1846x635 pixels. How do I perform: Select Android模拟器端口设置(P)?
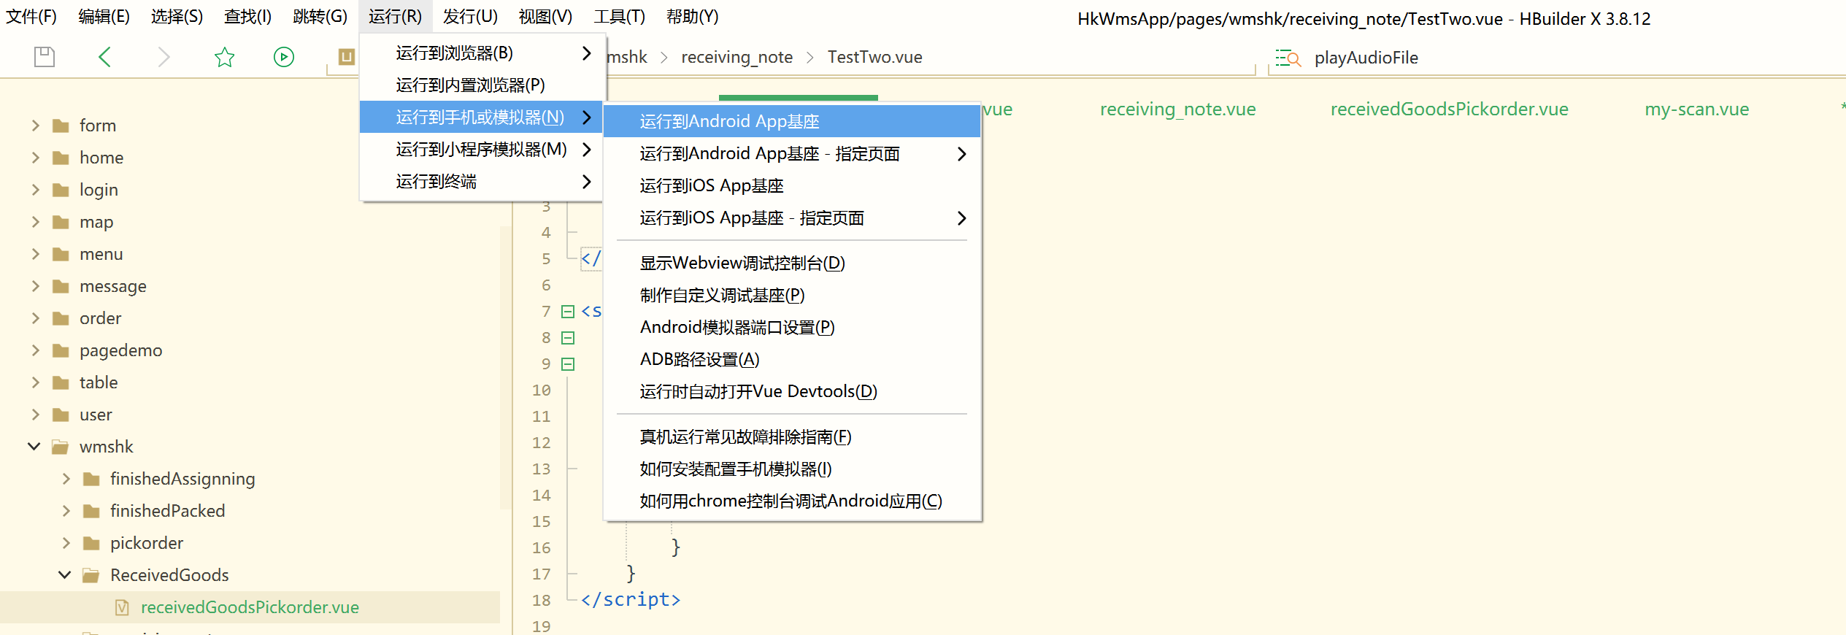click(793, 327)
